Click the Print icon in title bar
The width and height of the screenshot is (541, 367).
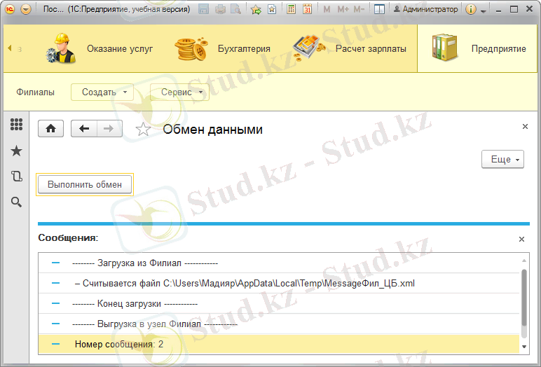(x=220, y=9)
